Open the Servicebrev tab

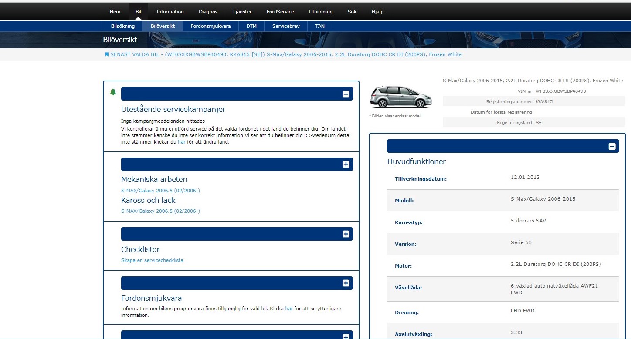(286, 26)
